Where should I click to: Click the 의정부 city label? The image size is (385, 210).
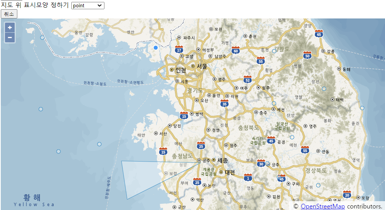pos(208,50)
